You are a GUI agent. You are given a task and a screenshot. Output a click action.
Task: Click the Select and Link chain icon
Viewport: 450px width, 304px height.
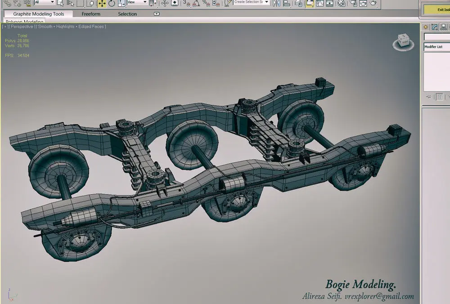pyautogui.click(x=8, y=3)
